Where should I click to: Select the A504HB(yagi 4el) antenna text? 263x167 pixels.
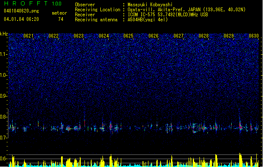pos(148,20)
